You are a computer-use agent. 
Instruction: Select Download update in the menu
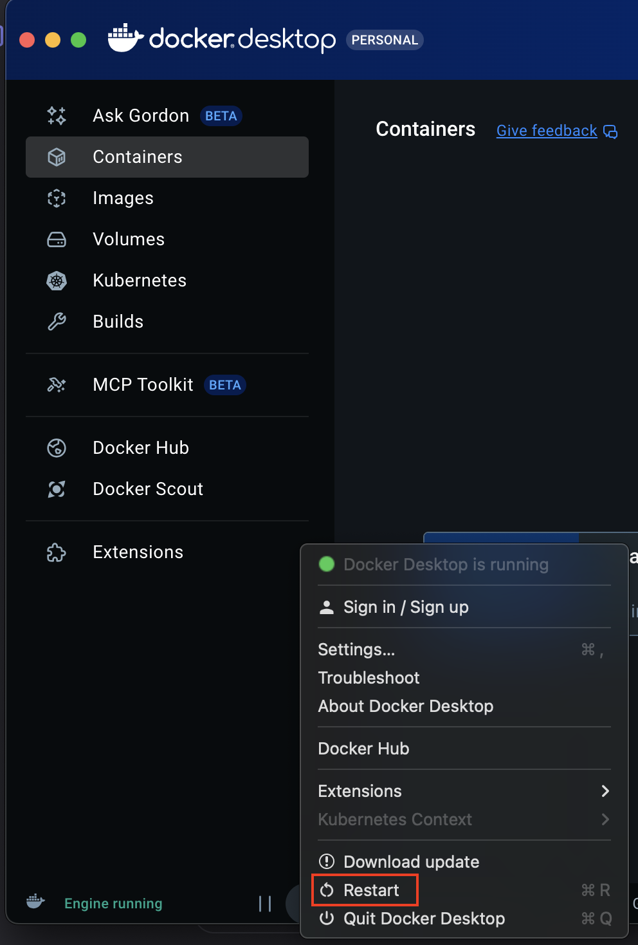pyautogui.click(x=411, y=862)
